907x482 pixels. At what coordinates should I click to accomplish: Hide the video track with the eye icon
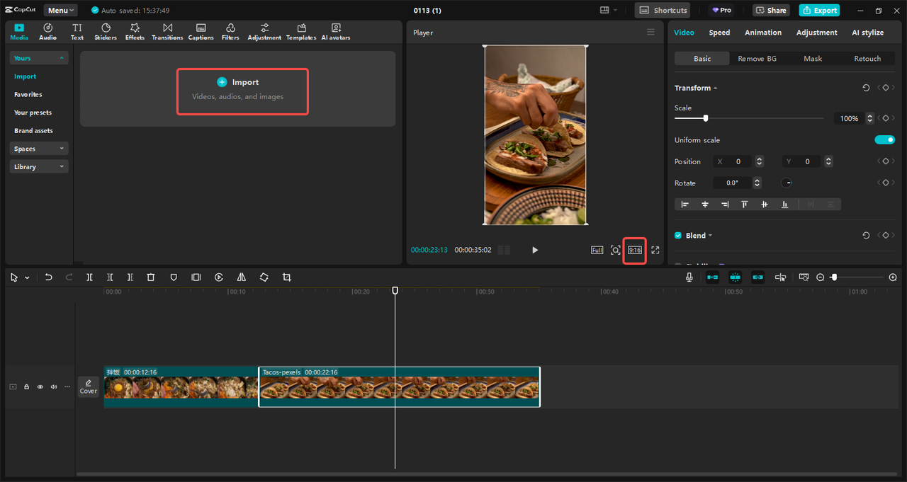click(40, 387)
